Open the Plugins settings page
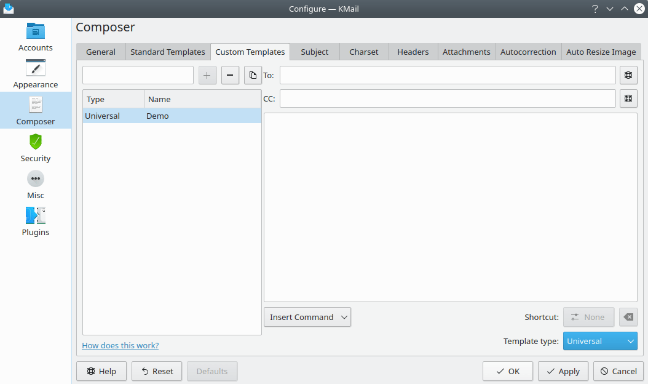This screenshot has width=648, height=384. pos(35,220)
